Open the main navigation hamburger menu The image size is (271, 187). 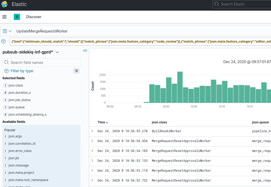pos(4,17)
